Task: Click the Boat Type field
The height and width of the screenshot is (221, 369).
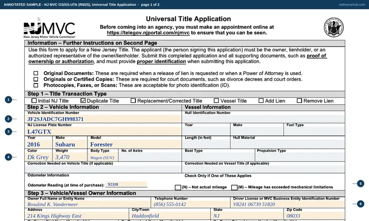Action: (x=218, y=157)
